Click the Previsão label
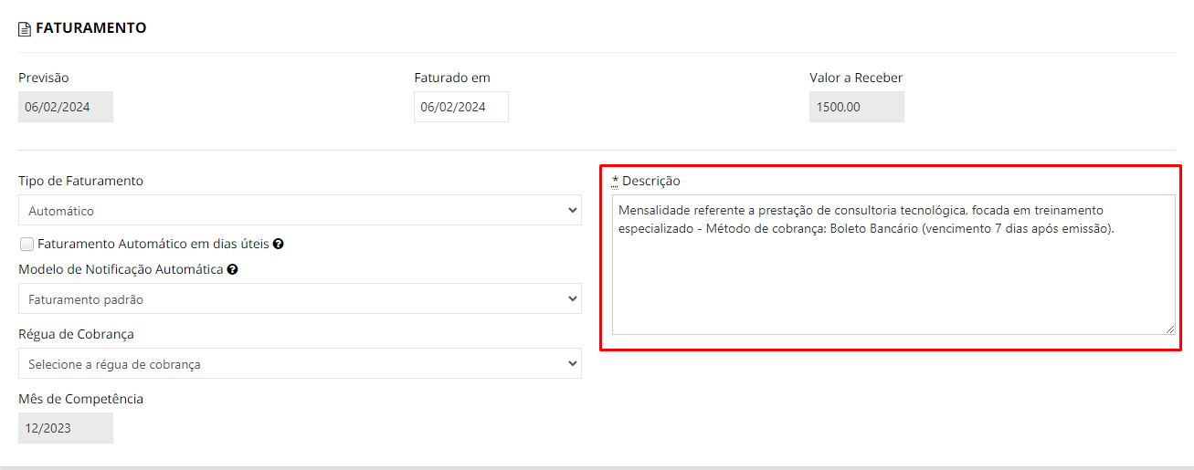The image size is (1194, 470). 44,78
